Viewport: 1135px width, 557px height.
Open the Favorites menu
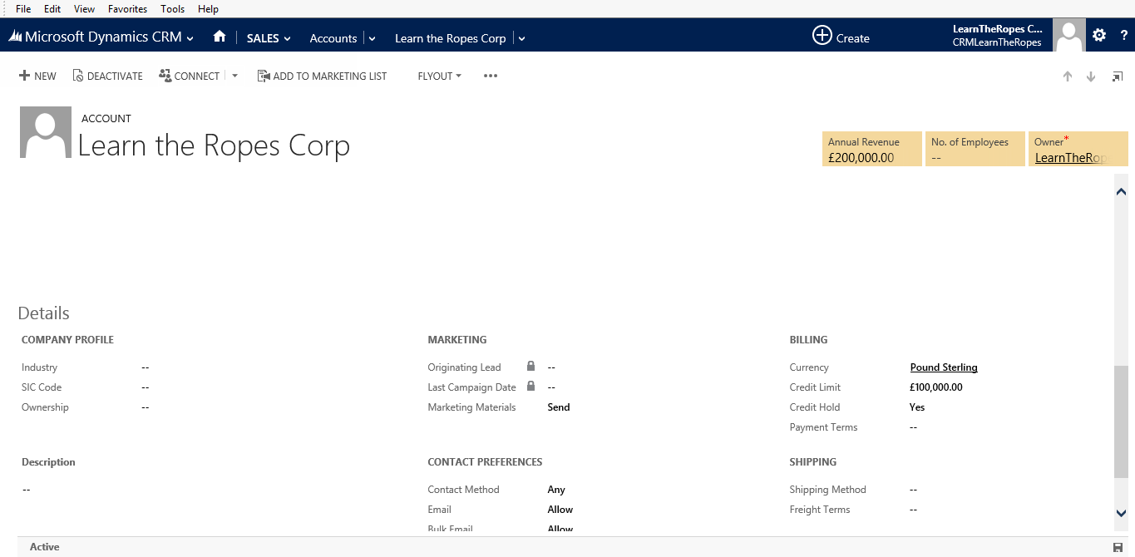click(127, 8)
